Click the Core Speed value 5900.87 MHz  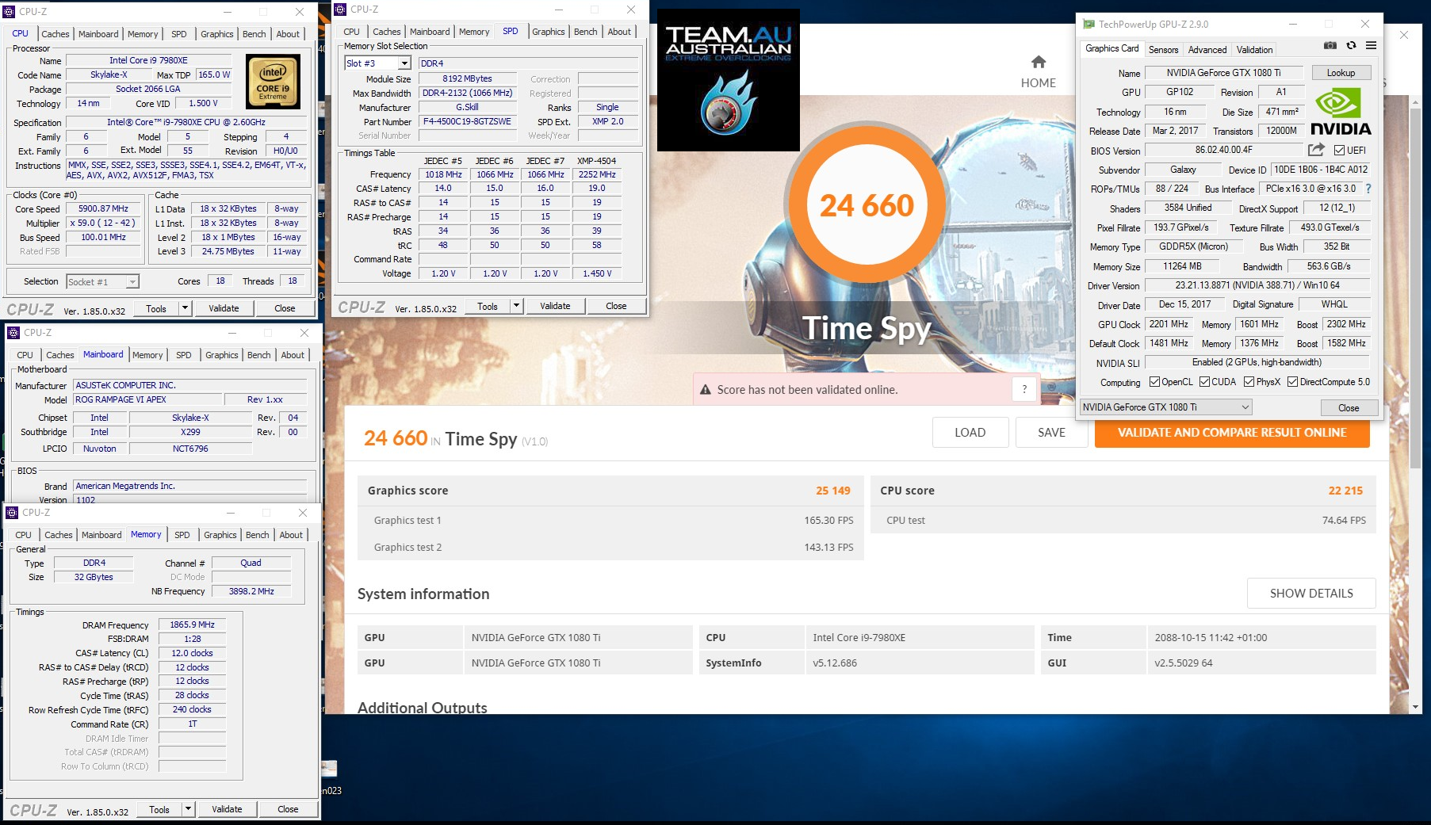(x=103, y=209)
